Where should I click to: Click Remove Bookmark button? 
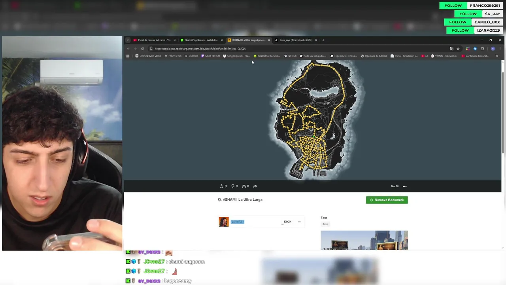click(x=387, y=200)
